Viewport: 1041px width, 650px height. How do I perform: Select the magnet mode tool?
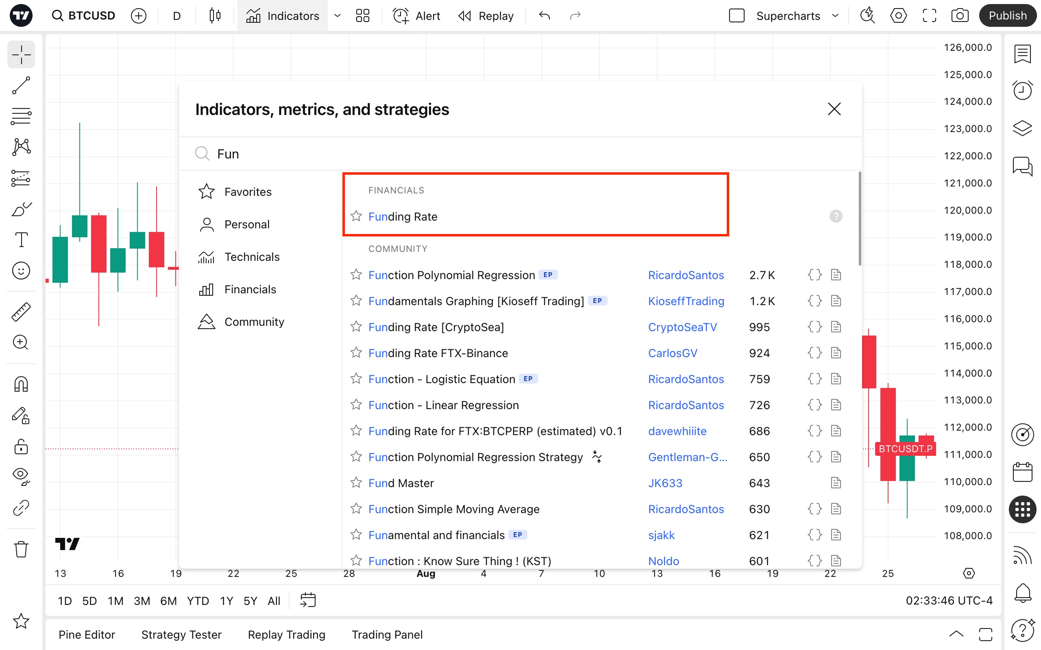click(21, 384)
